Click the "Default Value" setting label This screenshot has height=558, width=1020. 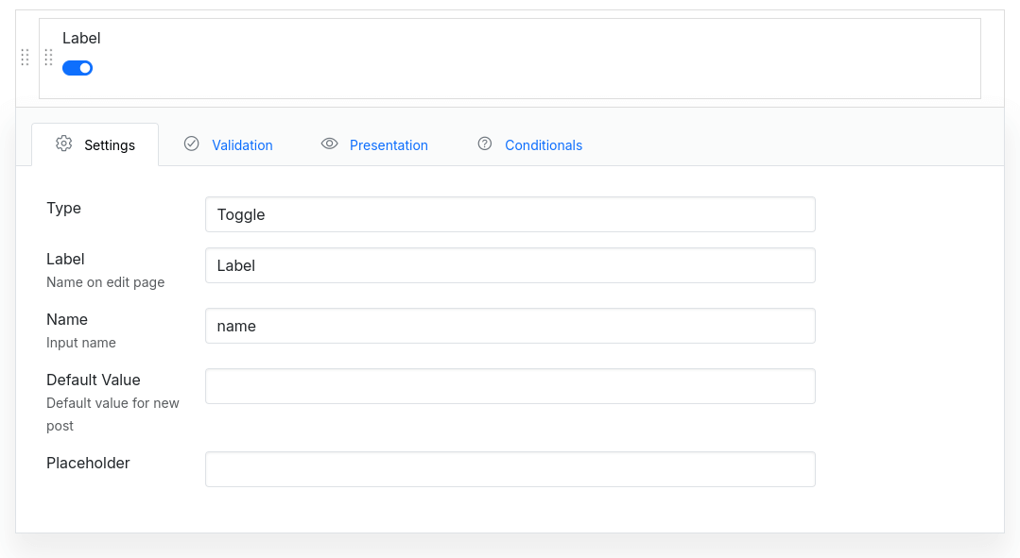pyautogui.click(x=94, y=380)
